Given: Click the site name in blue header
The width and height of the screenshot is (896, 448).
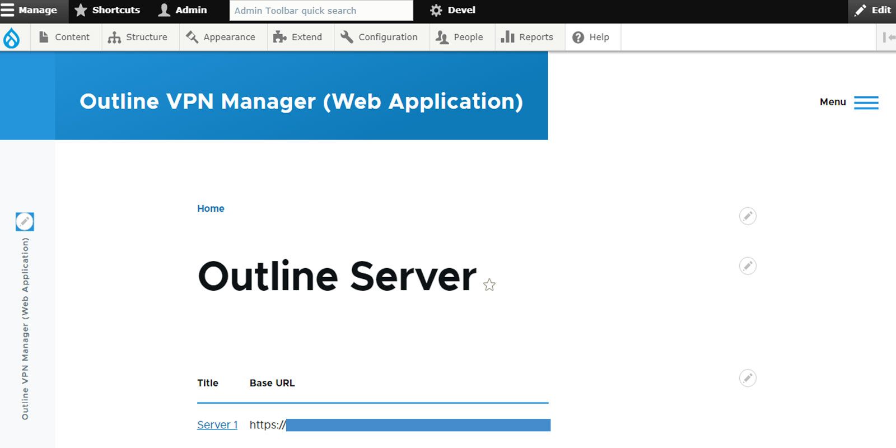Looking at the screenshot, I should 301,101.
